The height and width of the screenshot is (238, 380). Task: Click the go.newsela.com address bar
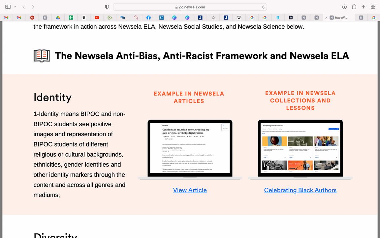[x=190, y=7]
